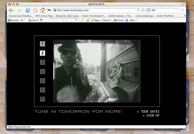Screen dimensions: 194x134
Task: Open the /store/shakeitup/ bookmark
Action: tap(144, 16)
